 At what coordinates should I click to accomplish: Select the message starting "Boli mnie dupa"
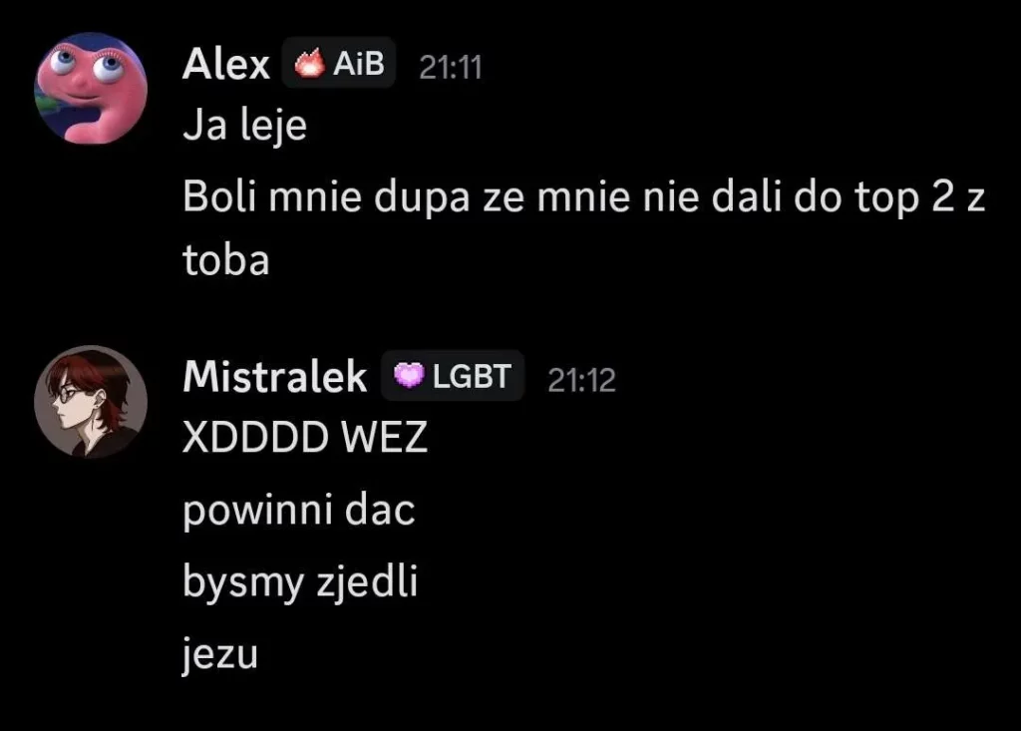pyautogui.click(x=584, y=228)
